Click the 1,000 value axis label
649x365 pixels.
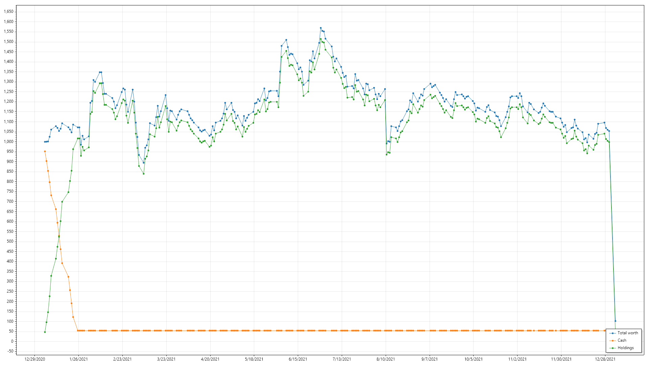coord(8,142)
